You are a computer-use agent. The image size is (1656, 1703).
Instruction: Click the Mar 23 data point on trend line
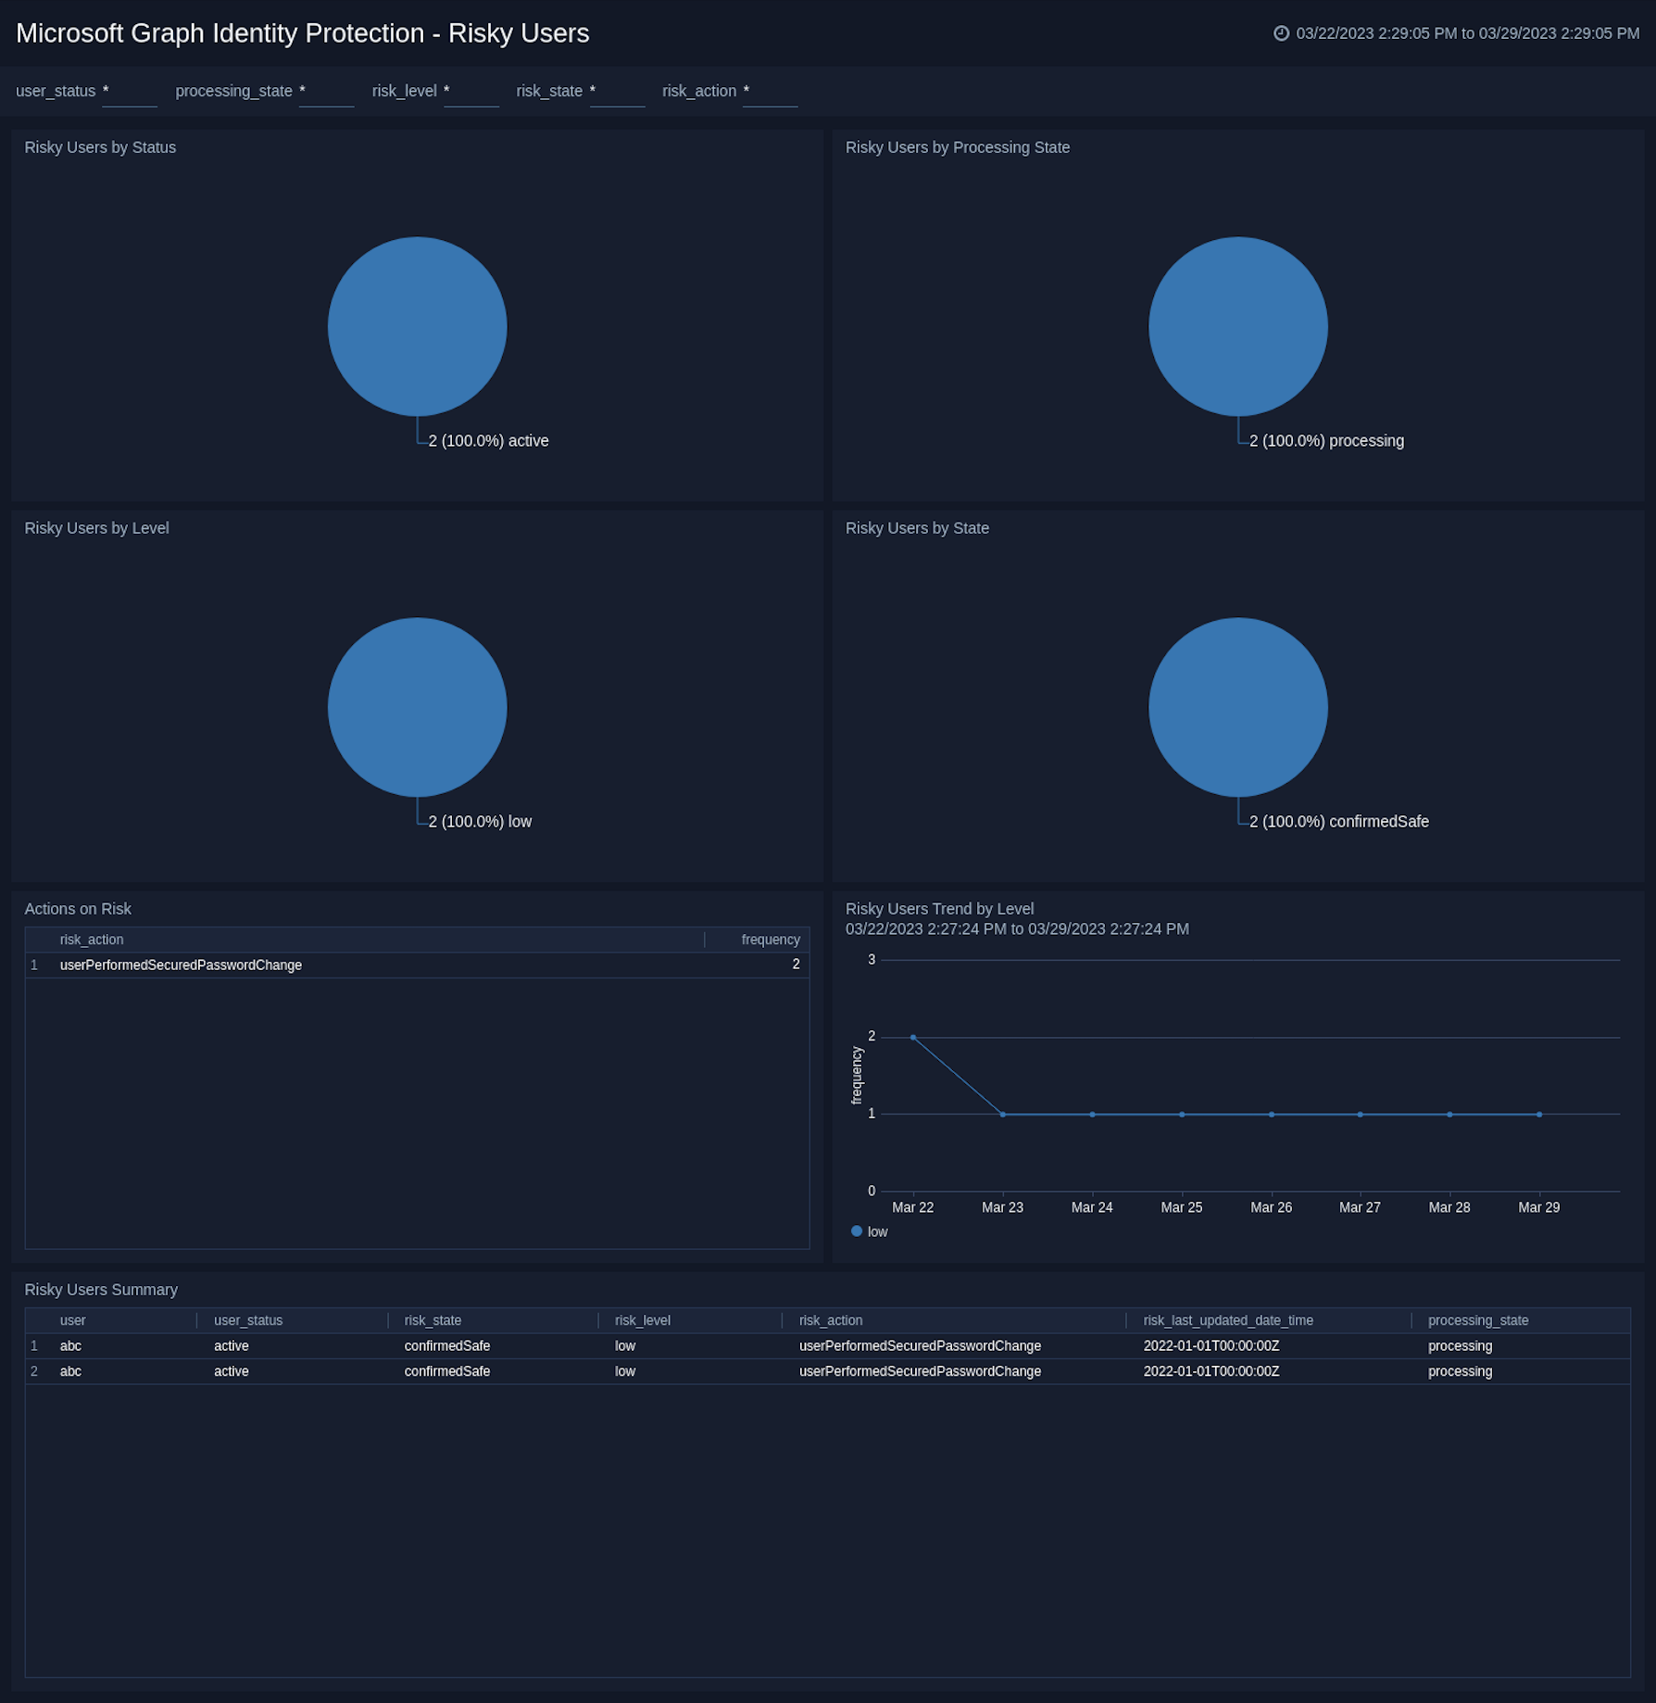(x=1003, y=1115)
